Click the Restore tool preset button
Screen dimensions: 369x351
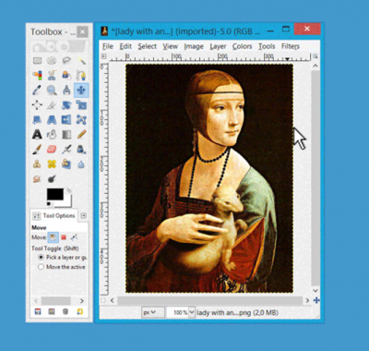[x=52, y=311]
